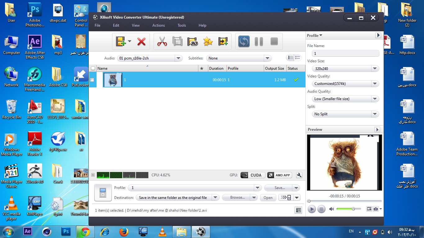
Task: Stop the conversion
Action: click(274, 41)
